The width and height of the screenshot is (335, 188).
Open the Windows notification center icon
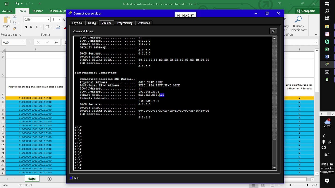327,181
